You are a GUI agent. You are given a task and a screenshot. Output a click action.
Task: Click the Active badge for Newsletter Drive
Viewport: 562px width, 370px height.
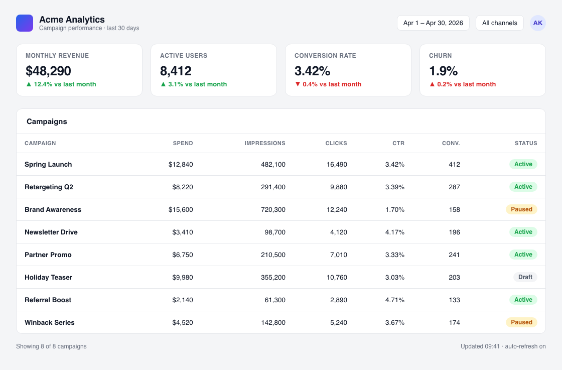[523, 232]
